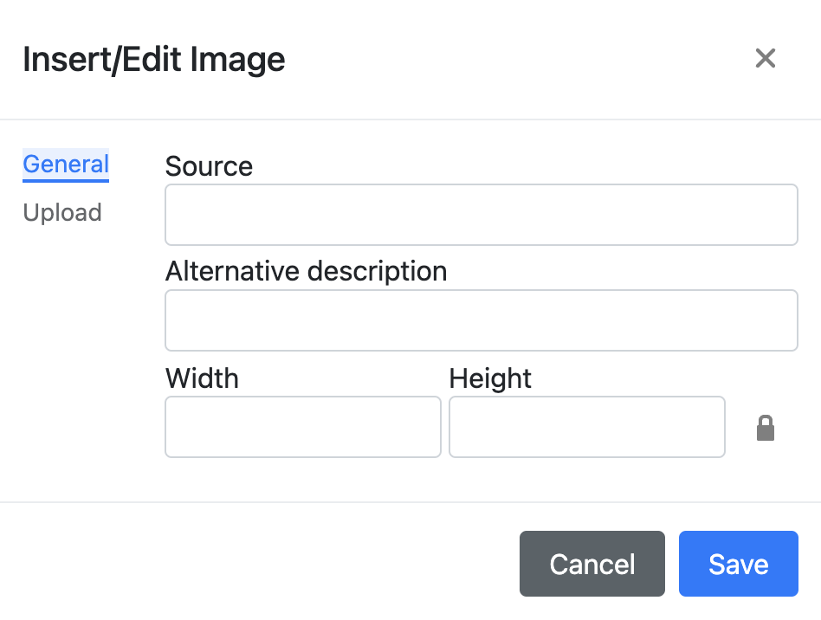Click the Width label

pos(202,378)
